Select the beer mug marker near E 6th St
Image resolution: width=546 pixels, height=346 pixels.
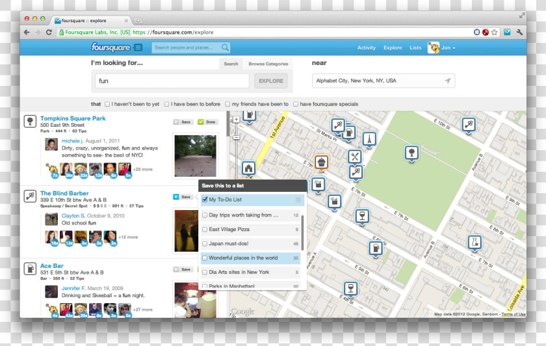coord(376,249)
